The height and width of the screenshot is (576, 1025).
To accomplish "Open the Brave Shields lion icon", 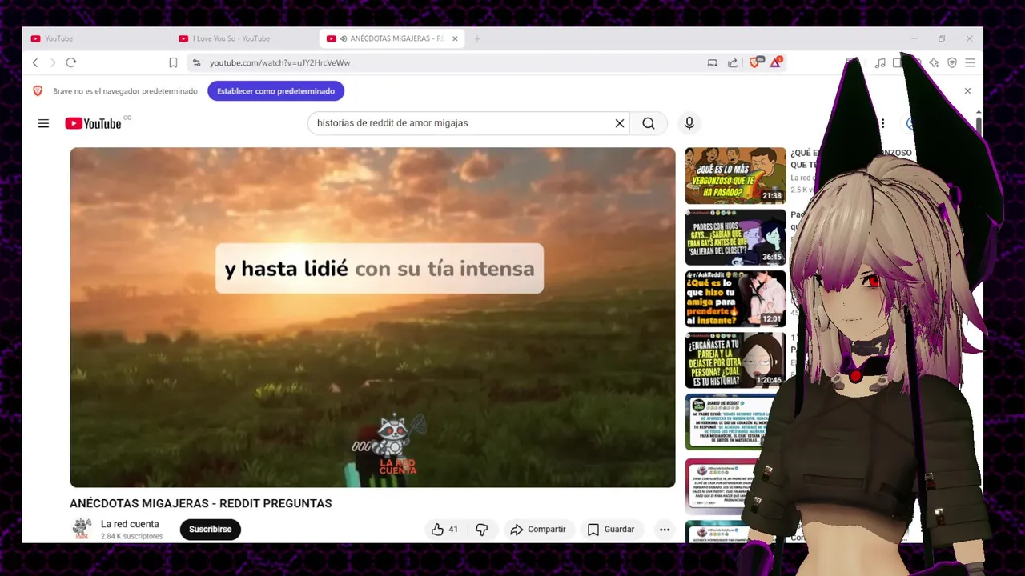I will [755, 62].
